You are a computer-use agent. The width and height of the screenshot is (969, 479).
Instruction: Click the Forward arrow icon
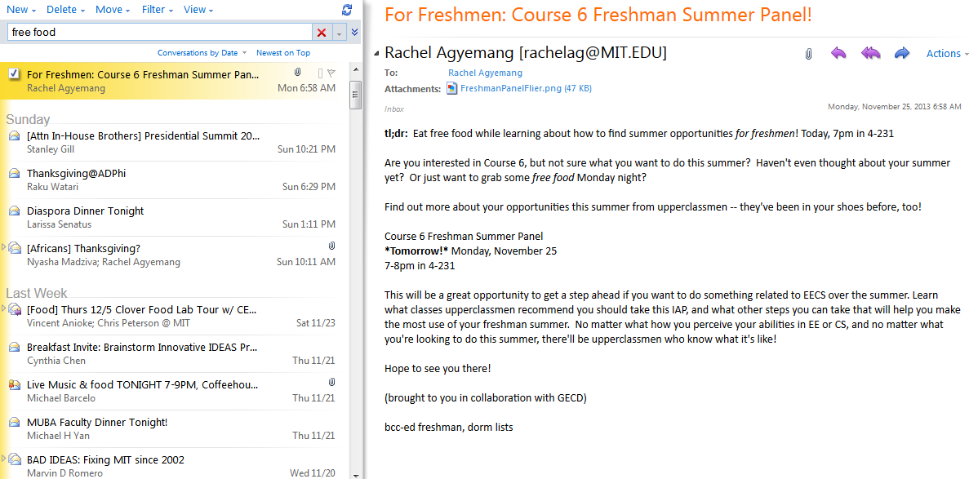pos(902,54)
